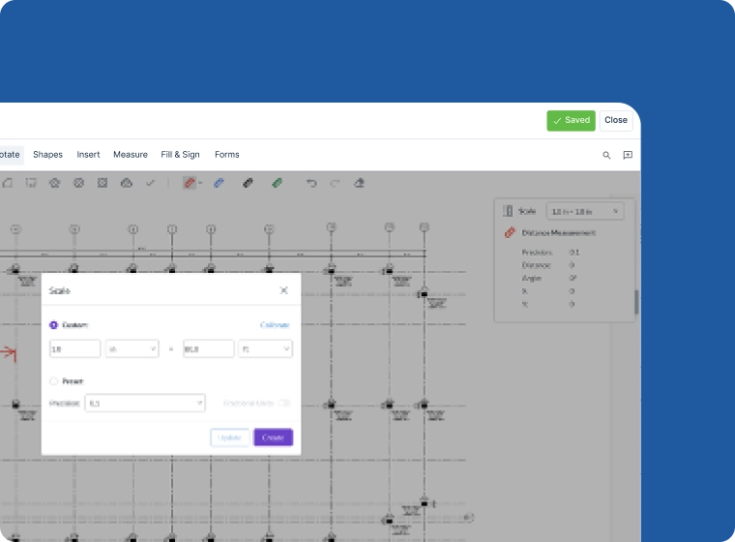This screenshot has width=735, height=542.
Task: Open the Measure tab
Action: coord(130,155)
